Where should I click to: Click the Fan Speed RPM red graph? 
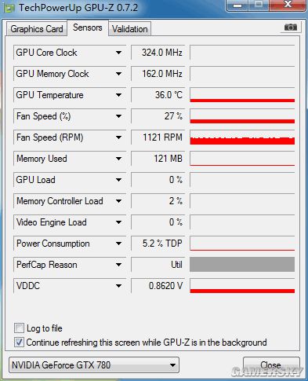[x=242, y=137]
